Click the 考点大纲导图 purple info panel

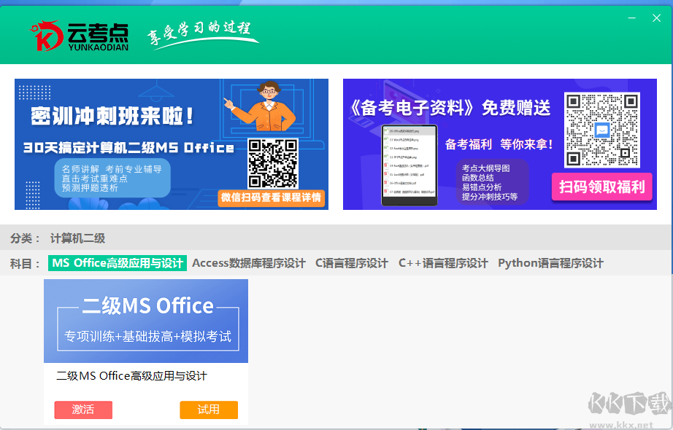tap(492, 181)
